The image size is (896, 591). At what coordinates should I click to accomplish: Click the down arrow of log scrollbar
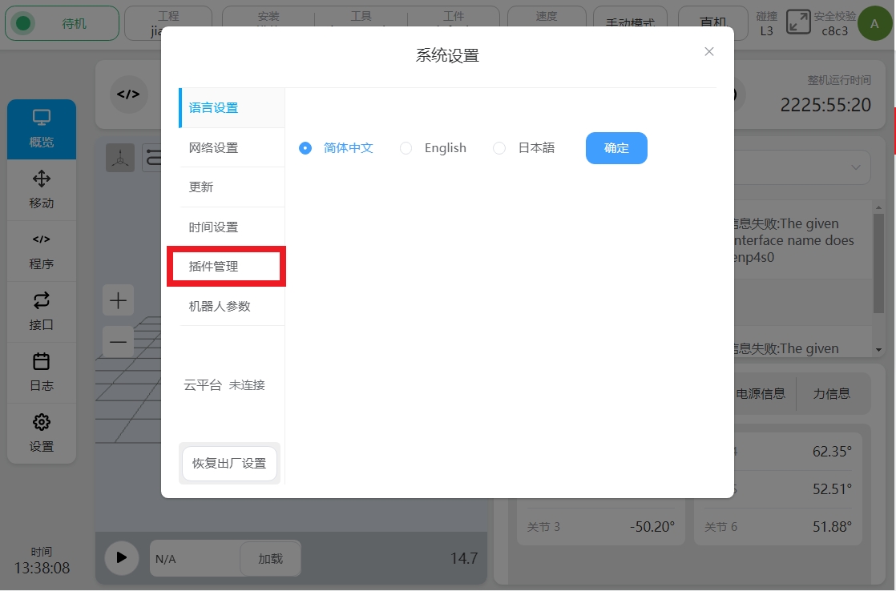pos(878,350)
